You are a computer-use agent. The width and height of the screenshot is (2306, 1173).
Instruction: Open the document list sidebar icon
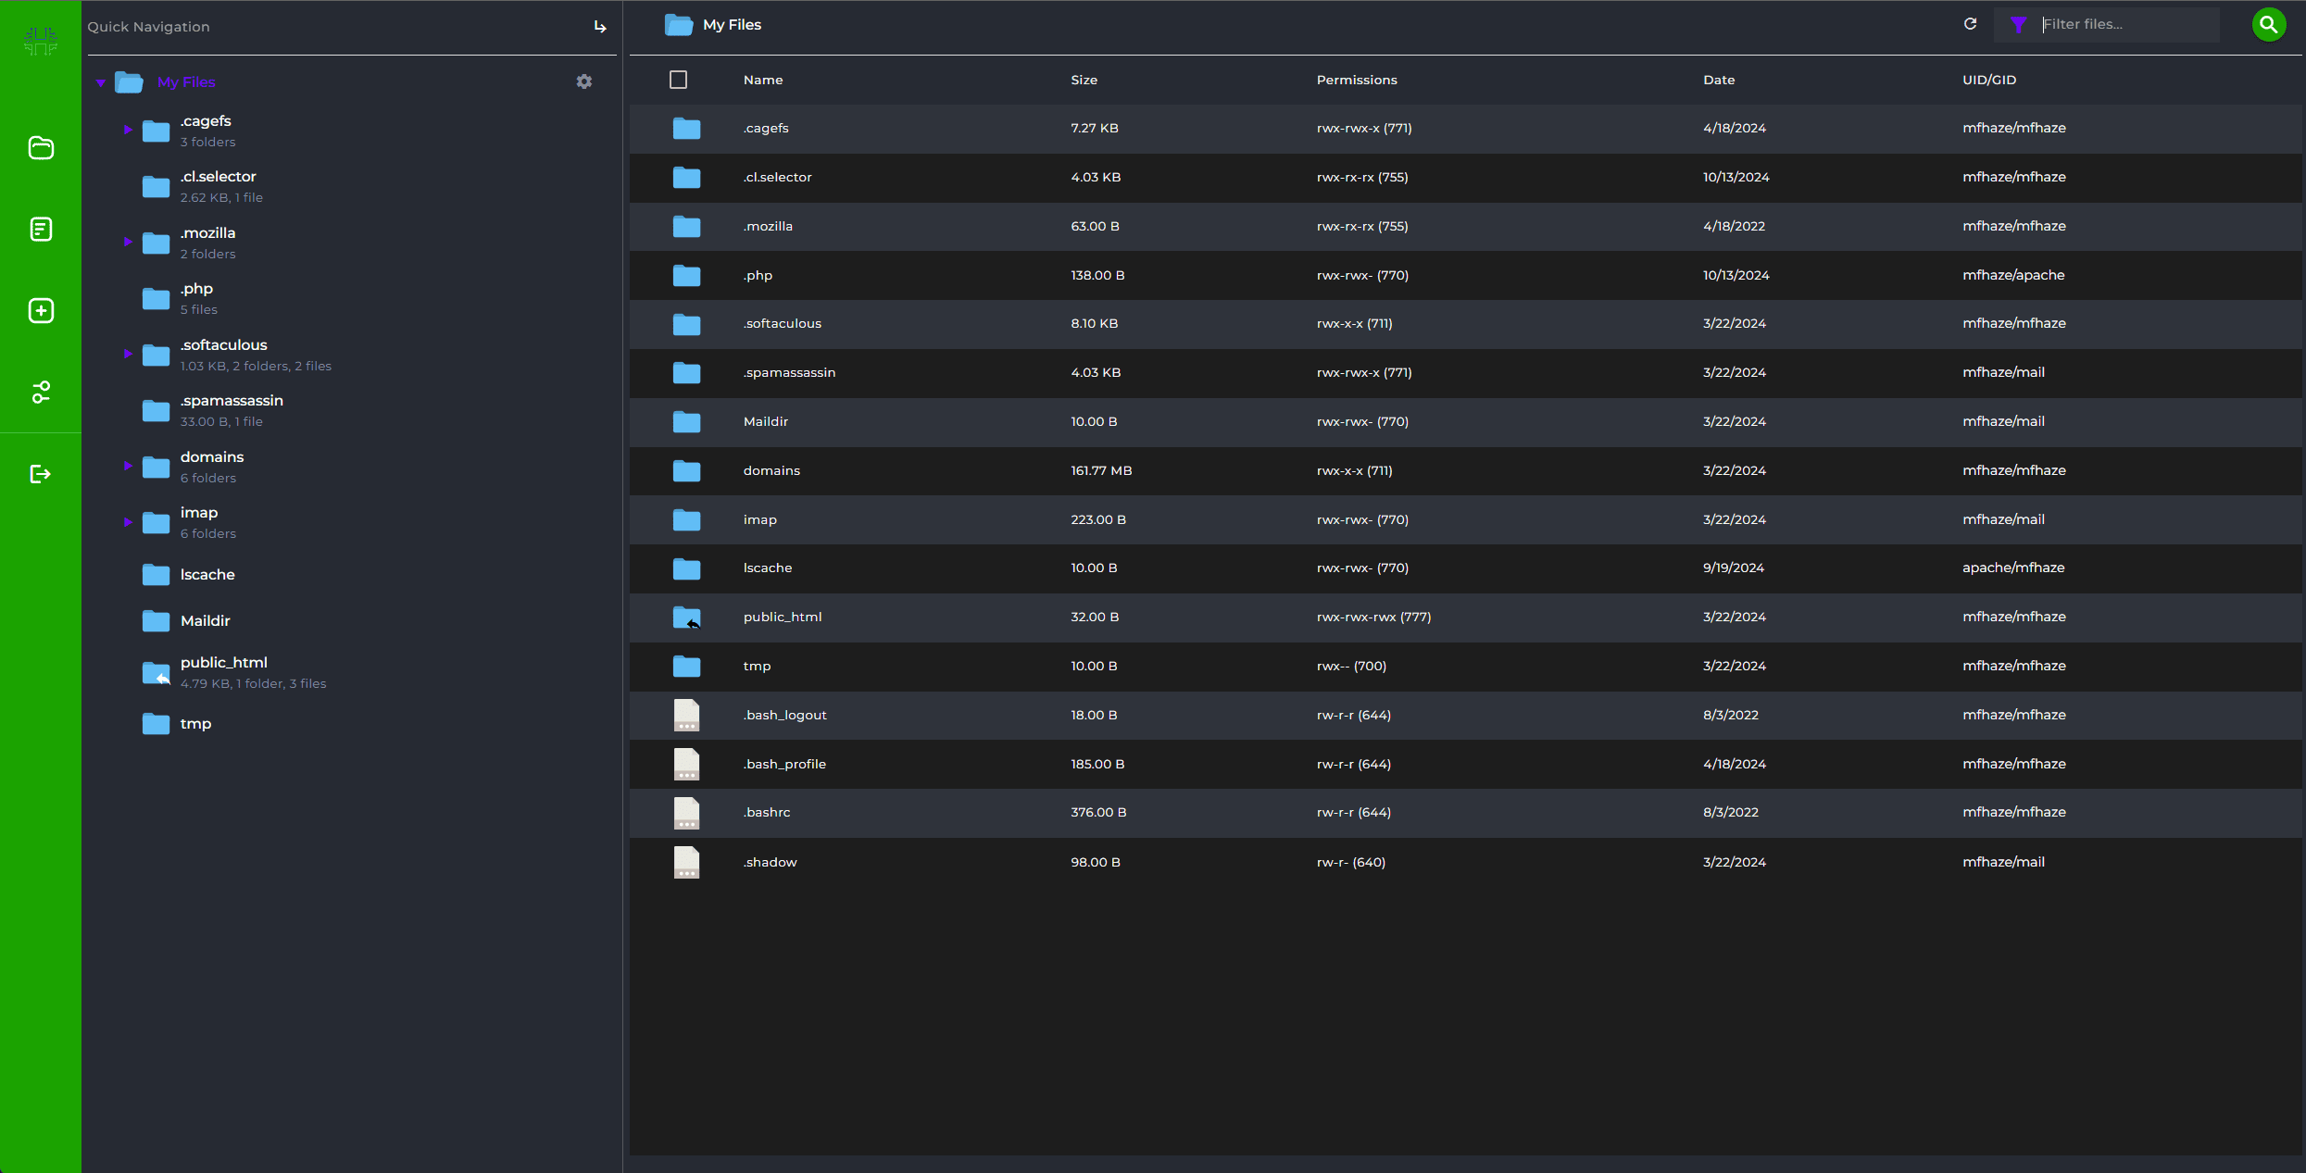41,229
